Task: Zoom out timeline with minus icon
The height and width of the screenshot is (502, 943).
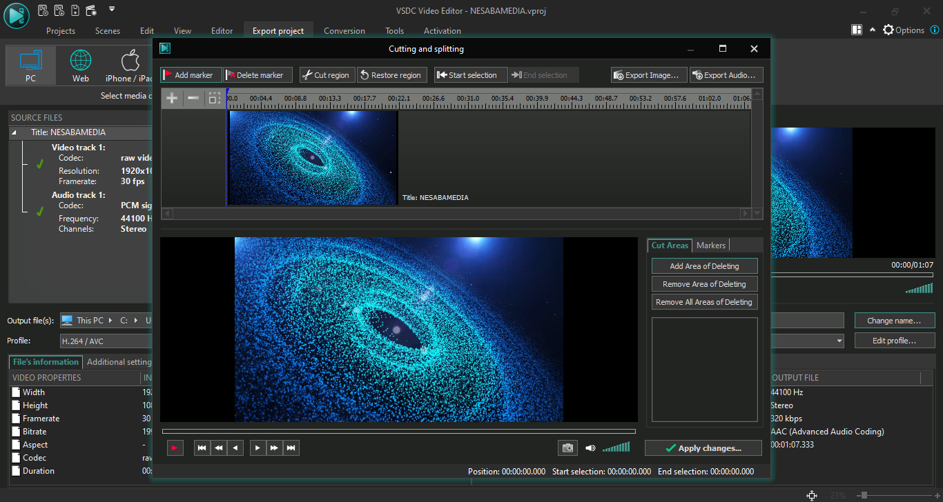Action: pyautogui.click(x=193, y=99)
